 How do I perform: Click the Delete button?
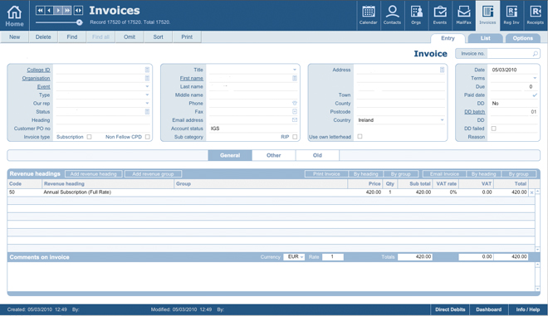point(43,37)
